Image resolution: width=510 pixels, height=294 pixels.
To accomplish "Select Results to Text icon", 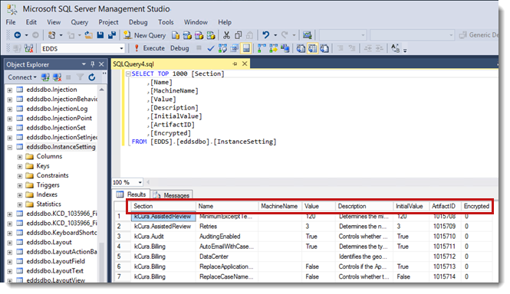I will (x=301, y=49).
